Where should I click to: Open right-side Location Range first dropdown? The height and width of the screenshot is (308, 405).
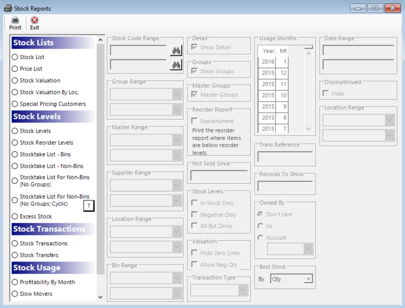[389, 120]
